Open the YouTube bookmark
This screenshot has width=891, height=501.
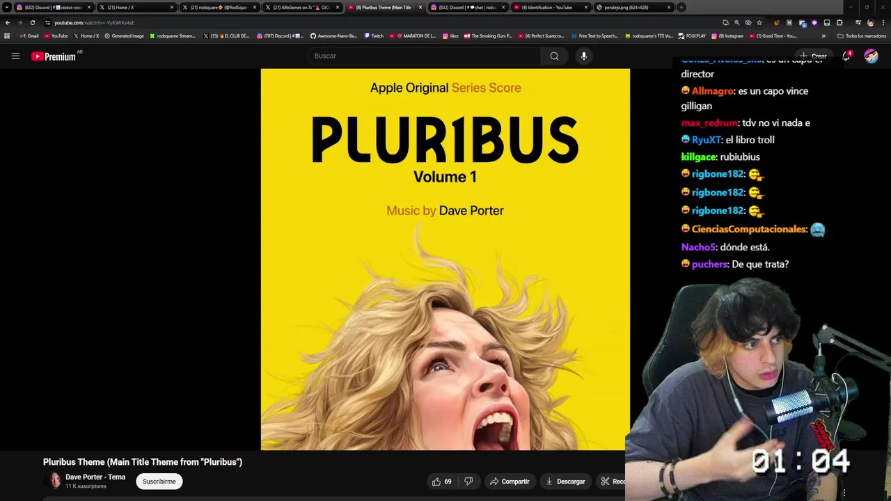56,35
